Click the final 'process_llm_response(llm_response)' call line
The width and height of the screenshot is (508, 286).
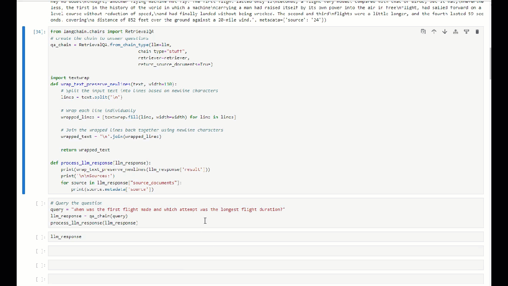94,223
